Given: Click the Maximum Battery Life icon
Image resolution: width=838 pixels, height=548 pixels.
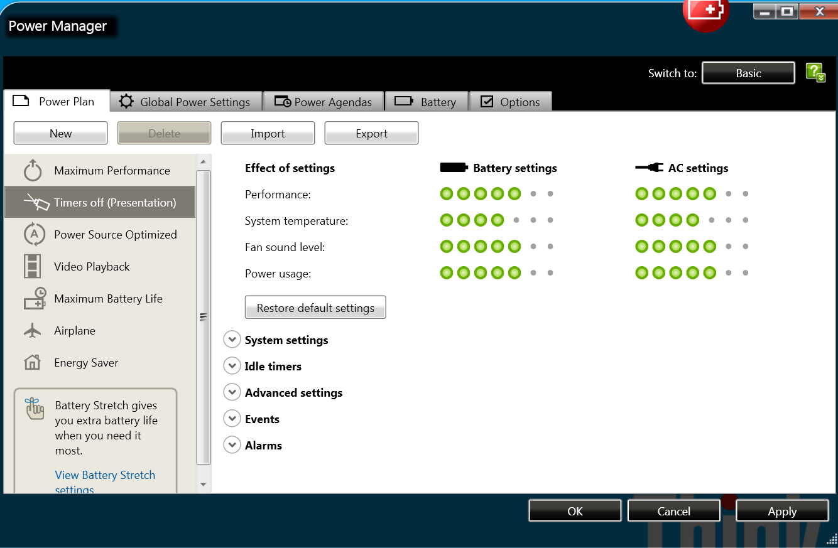Looking at the screenshot, I should click(35, 298).
